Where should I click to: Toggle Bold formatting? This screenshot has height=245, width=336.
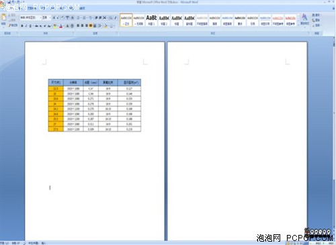(22, 26)
